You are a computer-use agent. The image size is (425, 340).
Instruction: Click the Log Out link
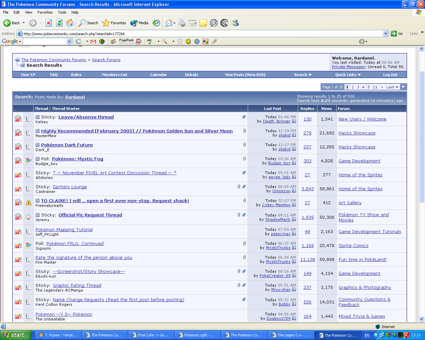[390, 75]
